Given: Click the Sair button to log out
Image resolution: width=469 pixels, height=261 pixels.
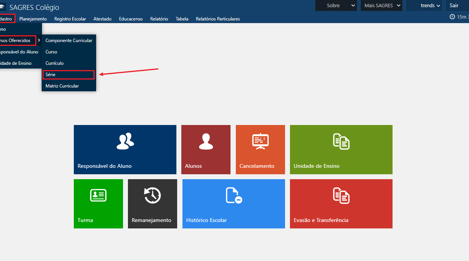Looking at the screenshot, I should (454, 5).
